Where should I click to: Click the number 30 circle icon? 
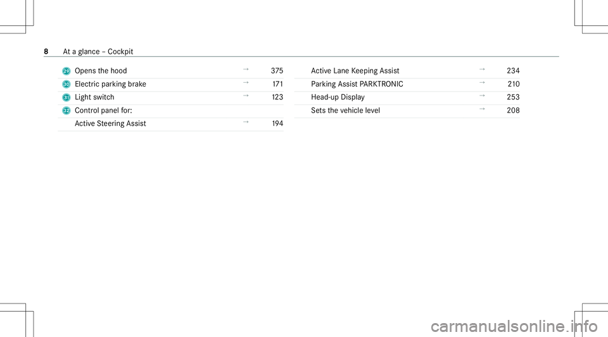(66, 84)
